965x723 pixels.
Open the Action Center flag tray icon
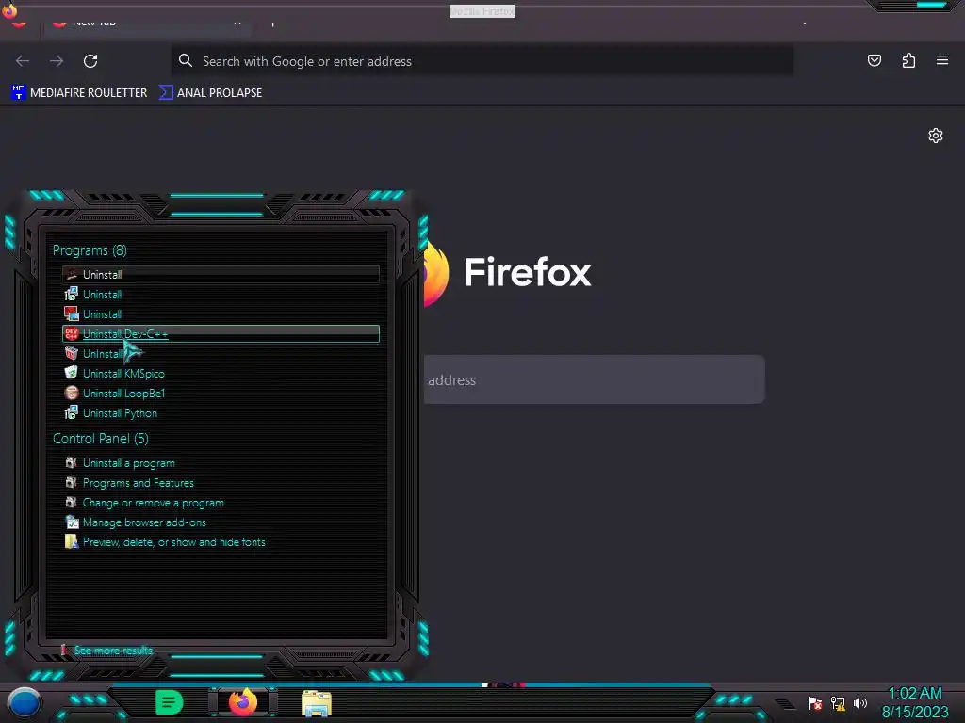815,703
